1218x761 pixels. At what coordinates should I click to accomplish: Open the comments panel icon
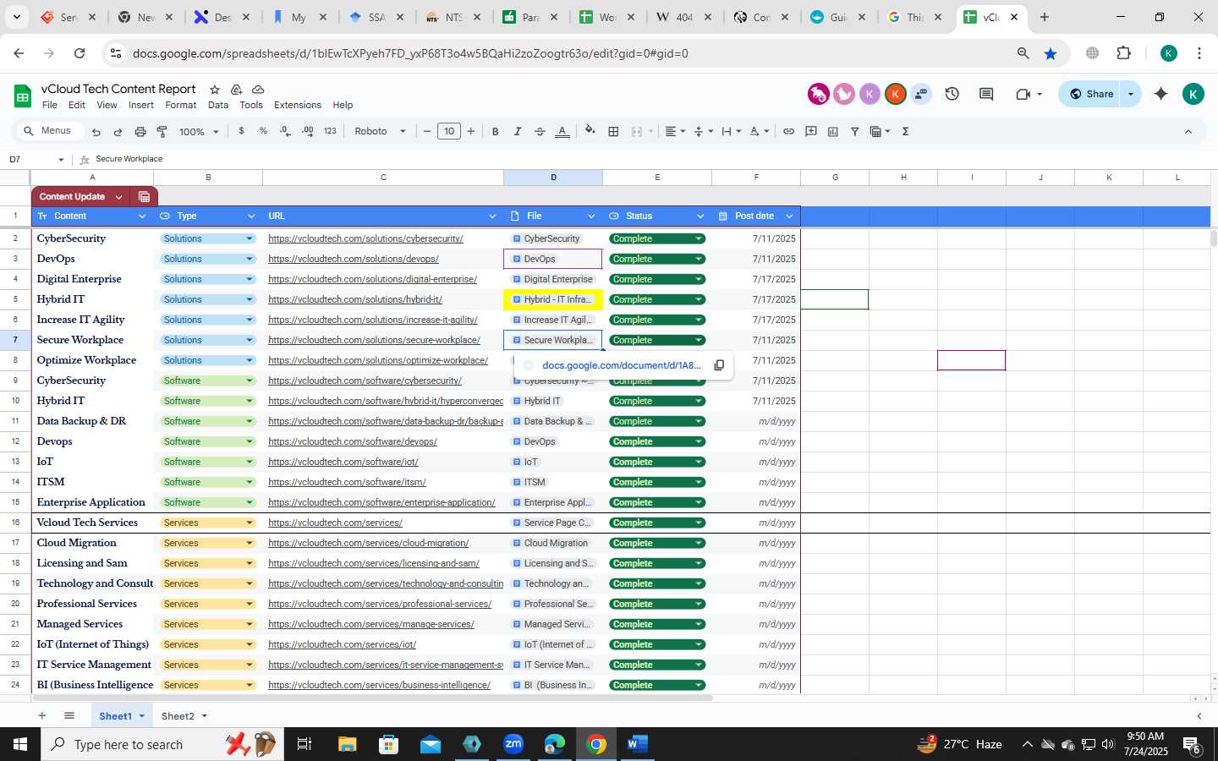[x=986, y=94]
